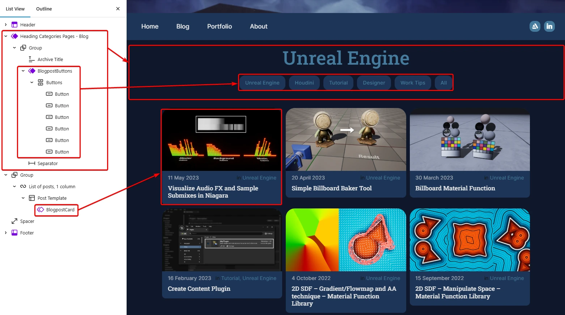Click the Archive Title block icon
This screenshot has height=315, width=565.
(x=32, y=59)
